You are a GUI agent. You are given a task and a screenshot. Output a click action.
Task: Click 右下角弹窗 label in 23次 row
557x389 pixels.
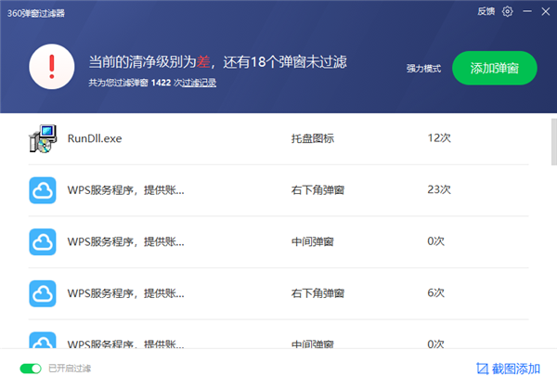[x=317, y=190]
